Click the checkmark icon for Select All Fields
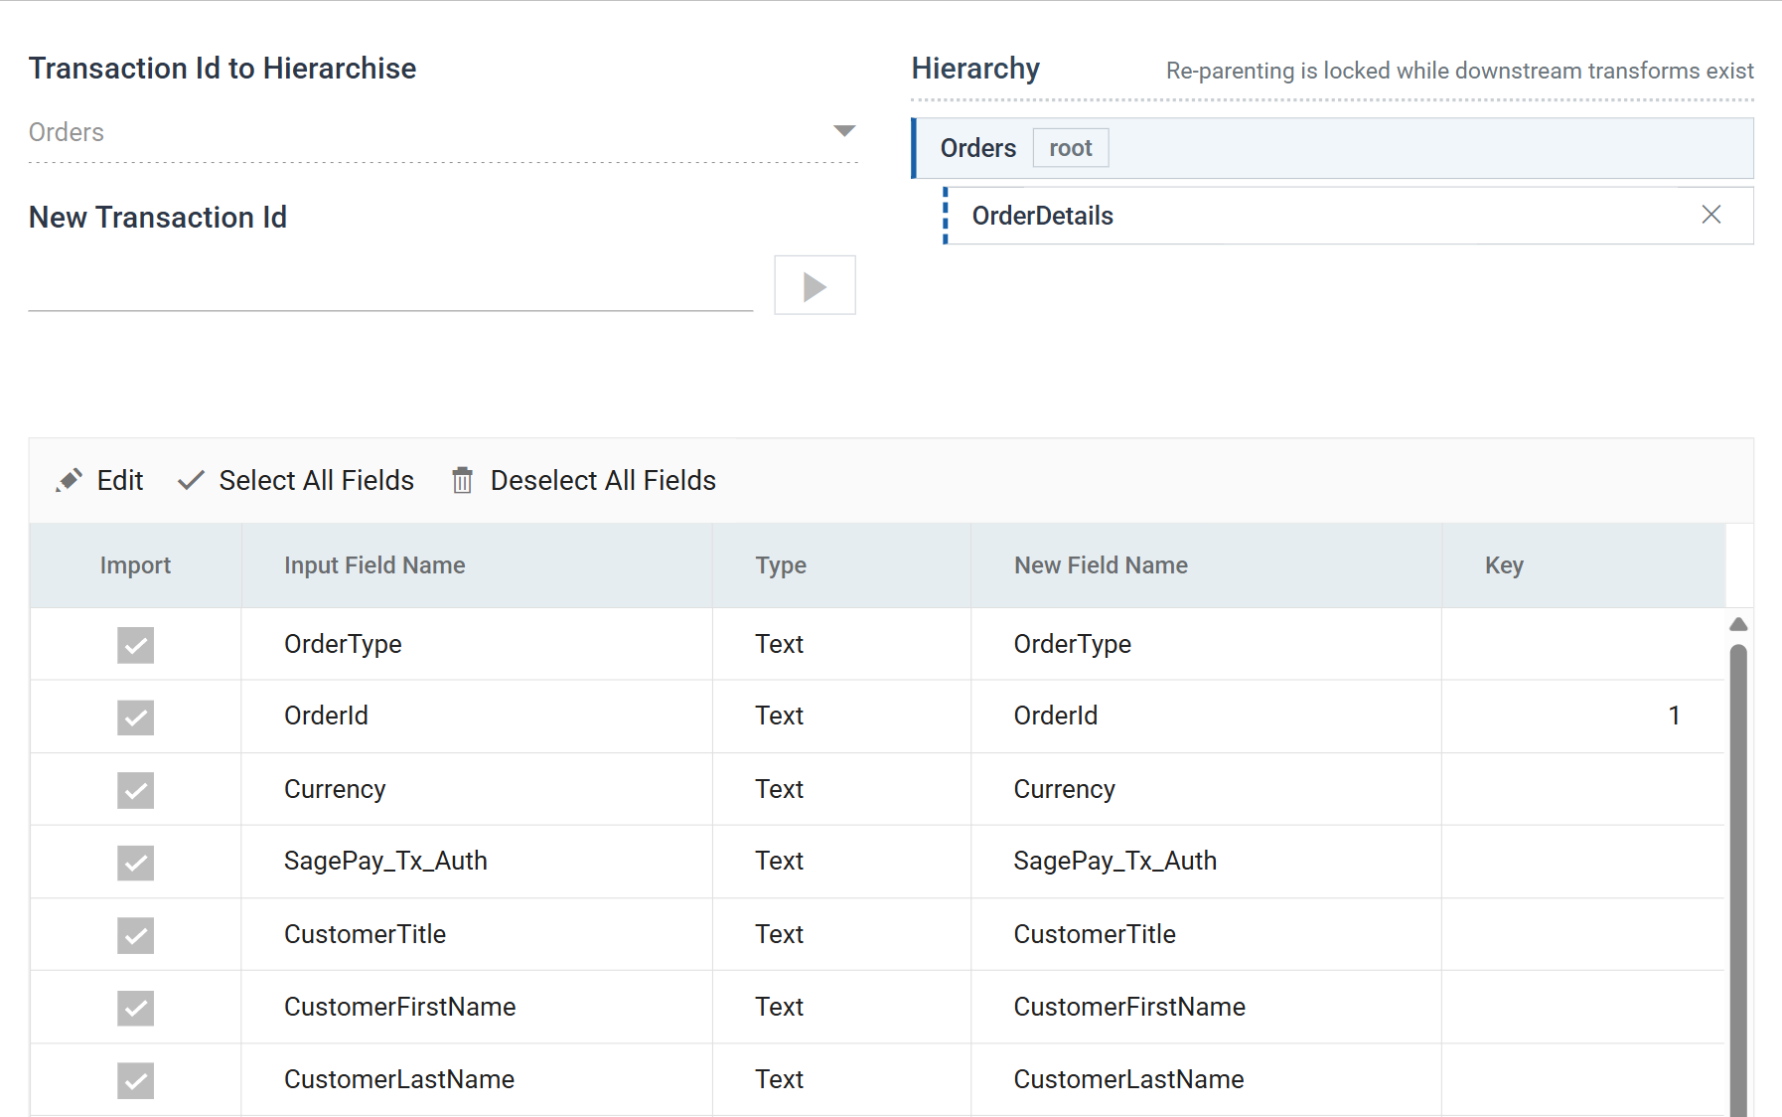 tap(191, 480)
